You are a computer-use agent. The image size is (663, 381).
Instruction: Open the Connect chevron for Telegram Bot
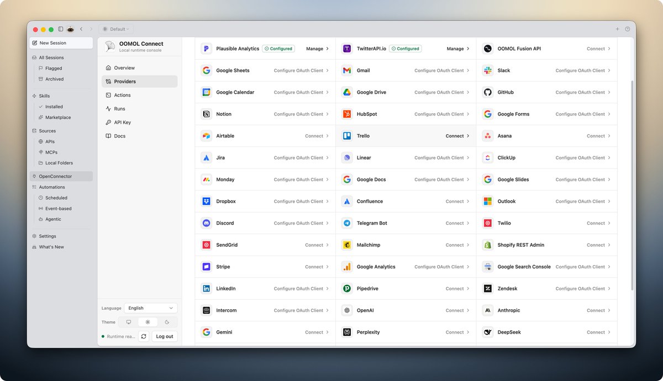point(468,223)
